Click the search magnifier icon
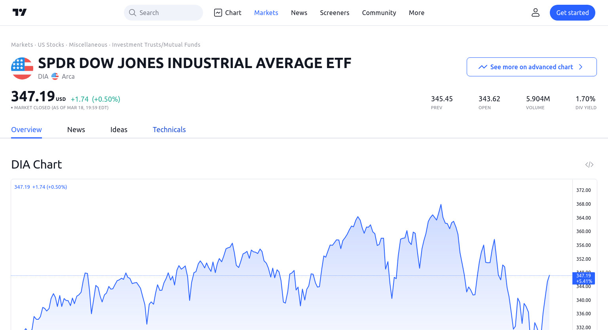This screenshot has width=608, height=330. tap(133, 13)
